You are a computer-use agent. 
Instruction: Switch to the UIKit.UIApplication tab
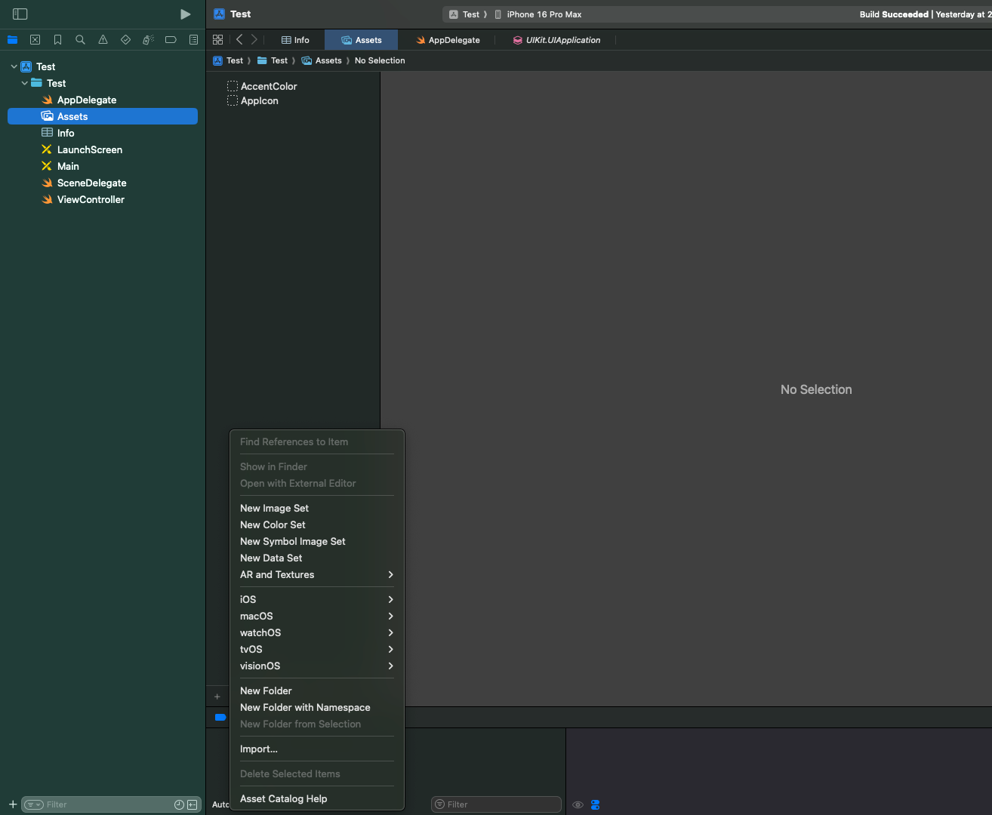click(x=556, y=40)
